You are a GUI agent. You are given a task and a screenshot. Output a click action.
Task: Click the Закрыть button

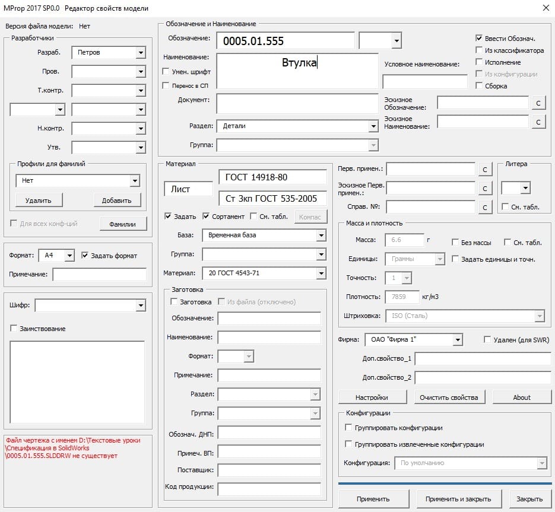pyautogui.click(x=530, y=499)
